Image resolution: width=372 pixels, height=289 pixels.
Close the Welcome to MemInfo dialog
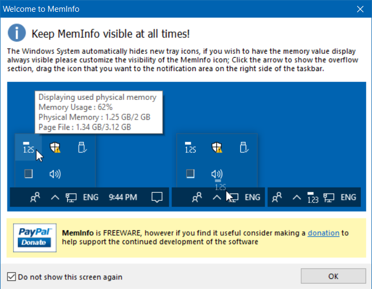(360, 9)
